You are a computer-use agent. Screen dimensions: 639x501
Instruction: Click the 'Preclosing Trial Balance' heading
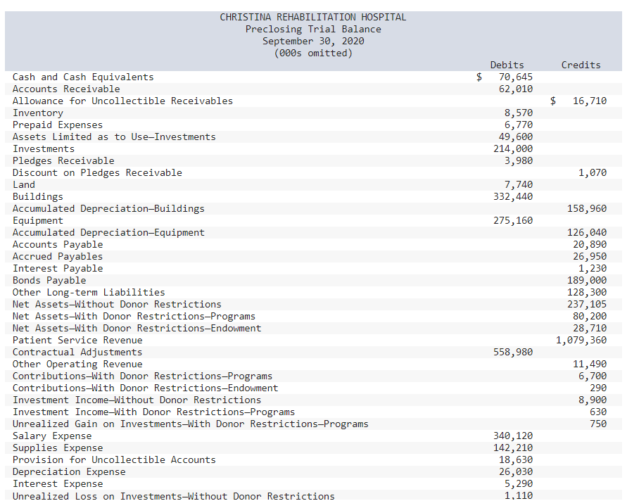point(313,30)
